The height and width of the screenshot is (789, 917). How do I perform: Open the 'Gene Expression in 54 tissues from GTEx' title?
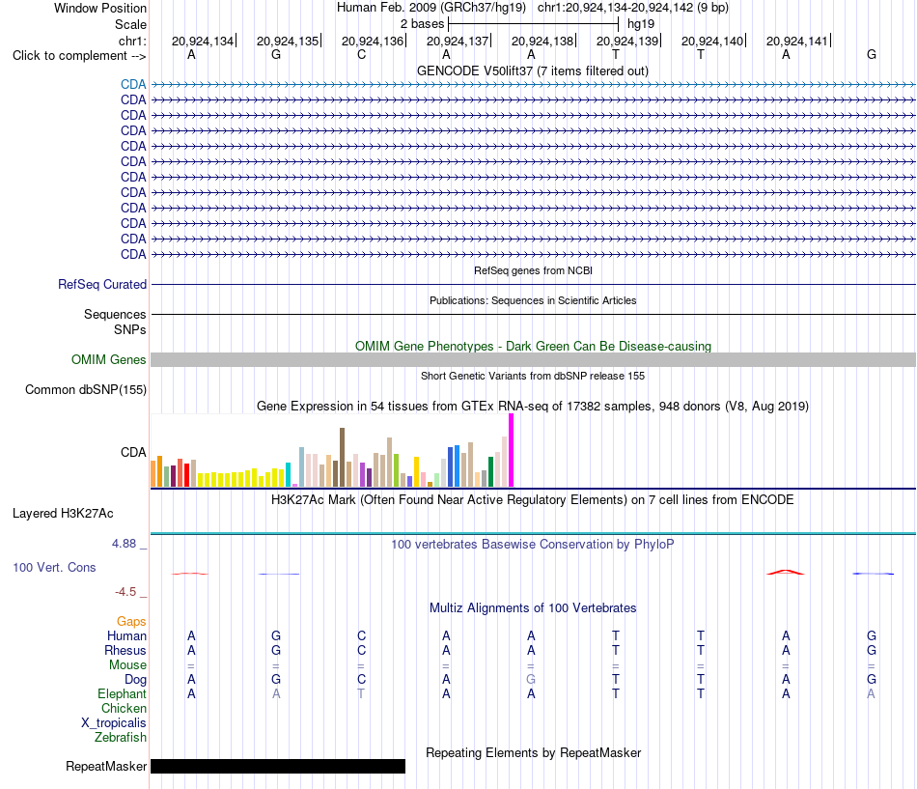532,407
